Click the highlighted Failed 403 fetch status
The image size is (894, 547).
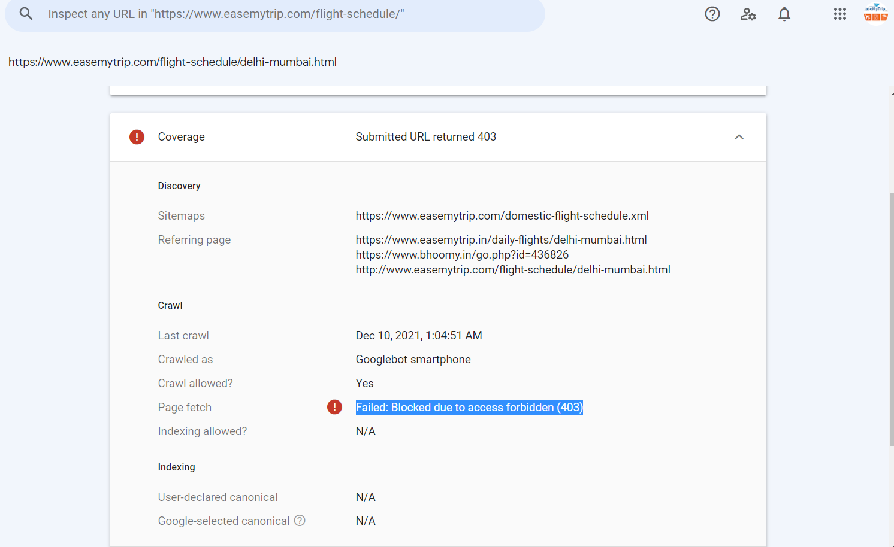pos(469,408)
